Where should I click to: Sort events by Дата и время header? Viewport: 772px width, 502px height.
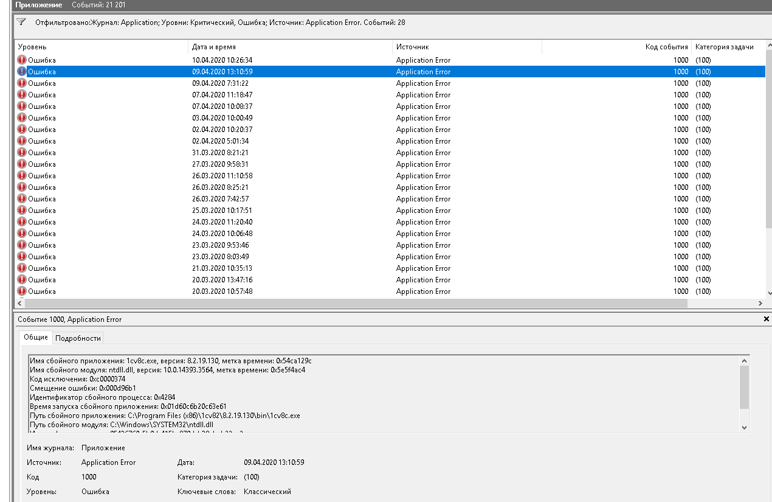coord(213,47)
